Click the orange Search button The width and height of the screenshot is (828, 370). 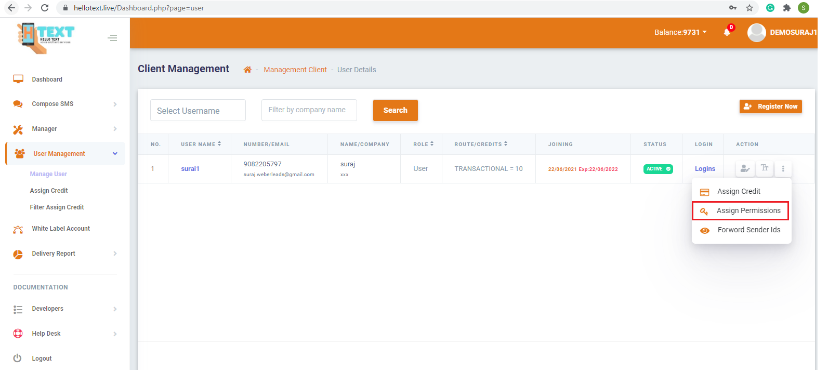click(395, 110)
